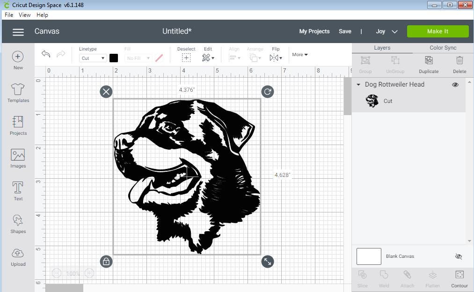
Task: Remove image with the X handle
Action: 106,92
